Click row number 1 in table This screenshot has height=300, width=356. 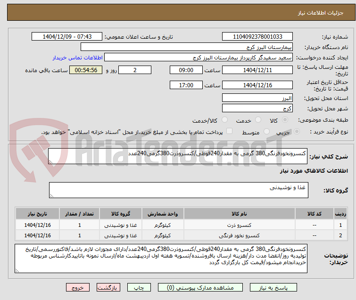coord(340,225)
